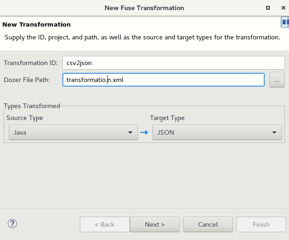This screenshot has height=240, width=289.
Task: Click the disabled Back button
Action: [x=104, y=224]
